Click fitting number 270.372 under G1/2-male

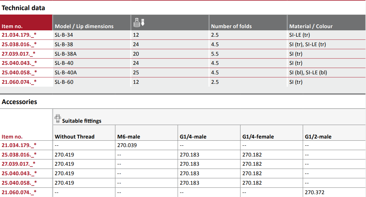(x=315, y=192)
